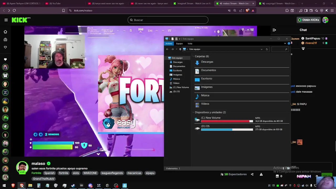Image resolution: width=336 pixels, height=189 pixels.
Task: Select Documentos in Explorer sidebar
Action: pos(179,66)
